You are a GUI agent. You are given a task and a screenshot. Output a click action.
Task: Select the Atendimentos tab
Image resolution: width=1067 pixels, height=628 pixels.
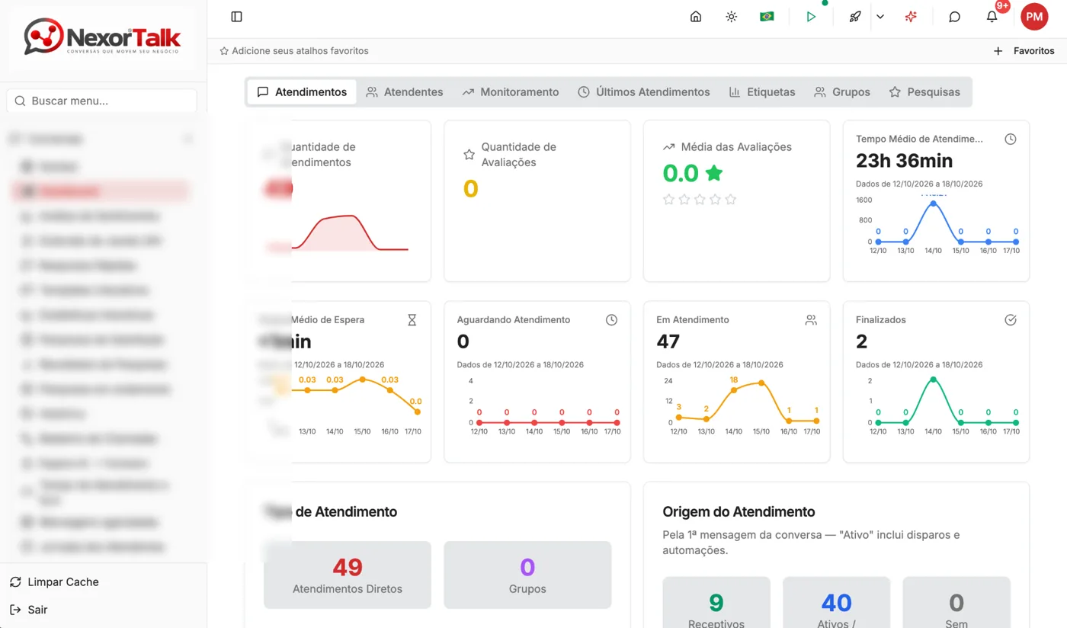(302, 91)
